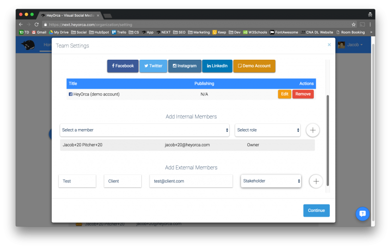The height and width of the screenshot is (249, 391).
Task: Open the HubSpot bookmarks folder
Action: 99,32
